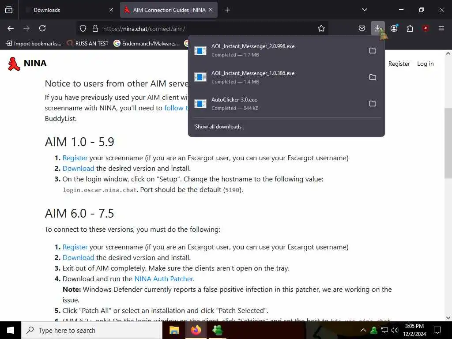Open the Log in link
Viewport: 452px width, 339px height.
pos(425,64)
